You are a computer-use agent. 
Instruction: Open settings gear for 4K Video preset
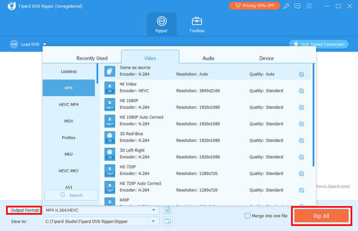tap(301, 91)
